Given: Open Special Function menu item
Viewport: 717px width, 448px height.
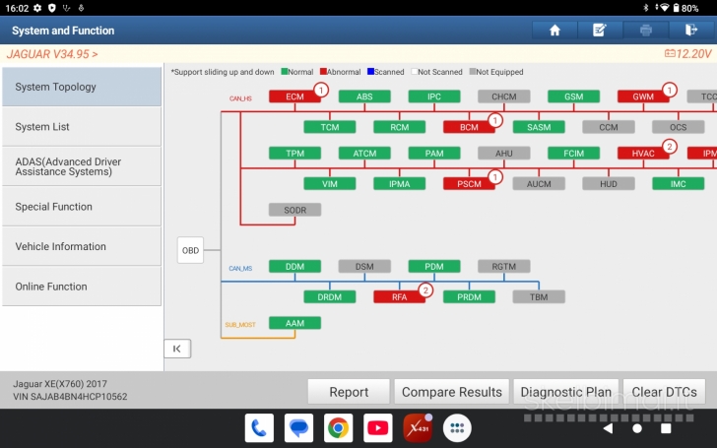Looking at the screenshot, I should (x=82, y=207).
